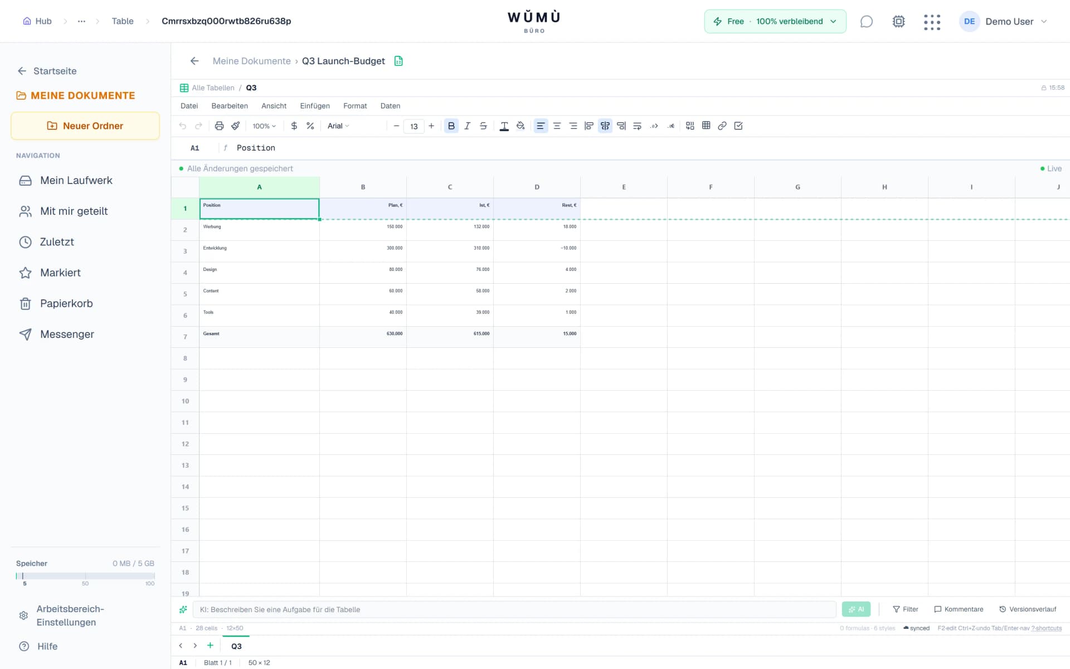1070x669 pixels.
Task: Set vertical align middle icon
Action: click(x=605, y=126)
